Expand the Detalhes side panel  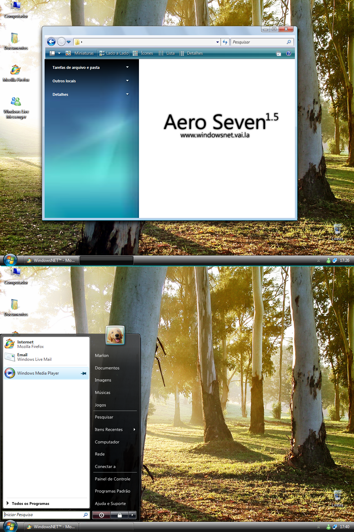(91, 94)
